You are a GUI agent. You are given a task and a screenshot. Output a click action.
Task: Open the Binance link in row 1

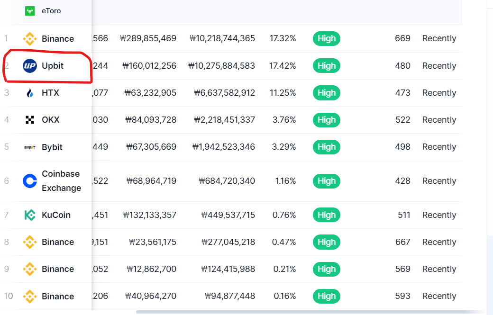[58, 39]
